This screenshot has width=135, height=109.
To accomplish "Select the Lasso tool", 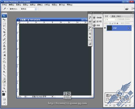I will click(4, 26).
